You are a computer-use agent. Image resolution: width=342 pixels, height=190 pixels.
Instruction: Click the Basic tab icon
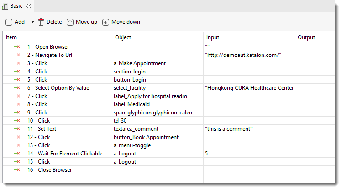click(x=5, y=5)
